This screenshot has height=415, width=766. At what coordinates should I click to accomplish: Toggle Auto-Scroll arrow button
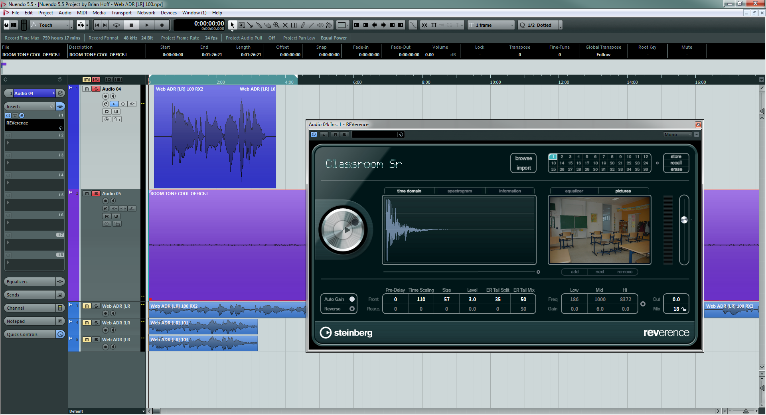click(81, 25)
